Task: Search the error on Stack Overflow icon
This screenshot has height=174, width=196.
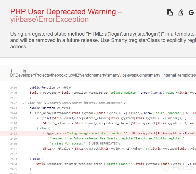Action: coord(180,12)
